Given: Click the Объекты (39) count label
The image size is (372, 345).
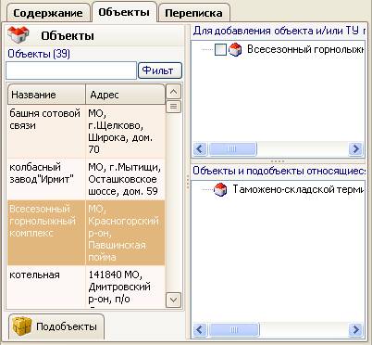Looking at the screenshot, I should pyautogui.click(x=39, y=54).
